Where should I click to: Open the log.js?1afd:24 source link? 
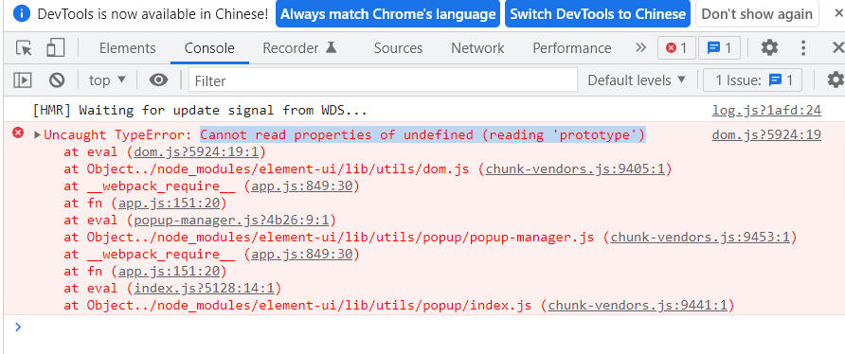pyautogui.click(x=766, y=111)
